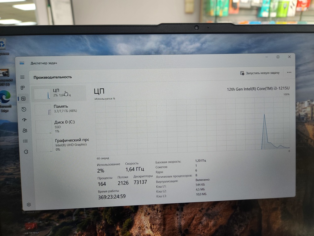
Task: Open the Details list sidebar icon
Action: click(x=25, y=141)
